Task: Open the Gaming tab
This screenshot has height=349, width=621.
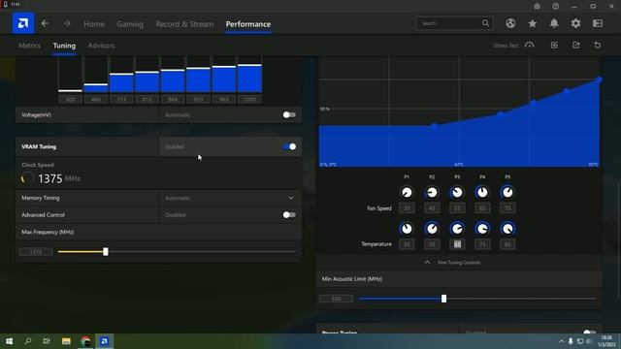Action: tap(130, 24)
